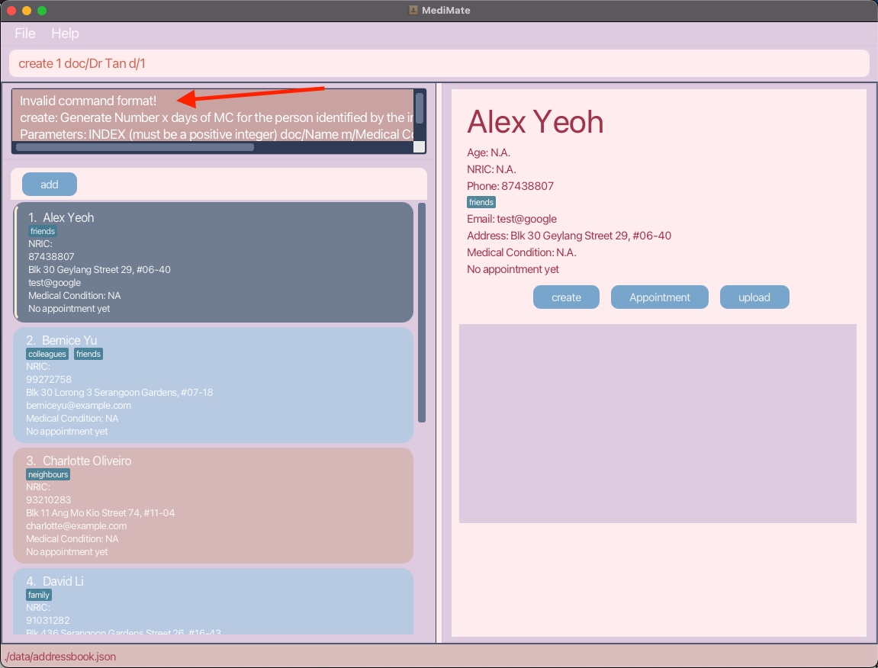
Task: Click the Alex Yeoh heading in detail panel
Action: pyautogui.click(x=535, y=121)
